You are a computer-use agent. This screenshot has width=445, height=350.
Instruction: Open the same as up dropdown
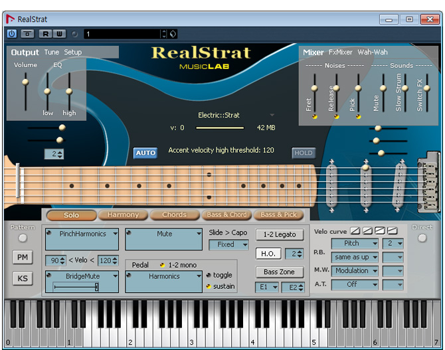pyautogui.click(x=355, y=257)
